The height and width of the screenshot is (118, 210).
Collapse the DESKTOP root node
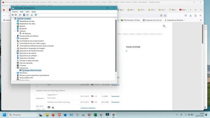[x=13, y=19]
